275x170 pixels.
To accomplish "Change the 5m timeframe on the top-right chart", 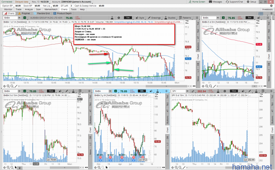I will tap(250, 18).
